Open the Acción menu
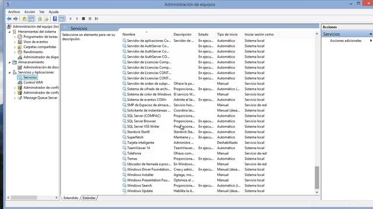The image size is (373, 209). [30, 12]
